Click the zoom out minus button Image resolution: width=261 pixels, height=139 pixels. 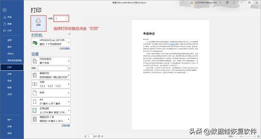235,136
